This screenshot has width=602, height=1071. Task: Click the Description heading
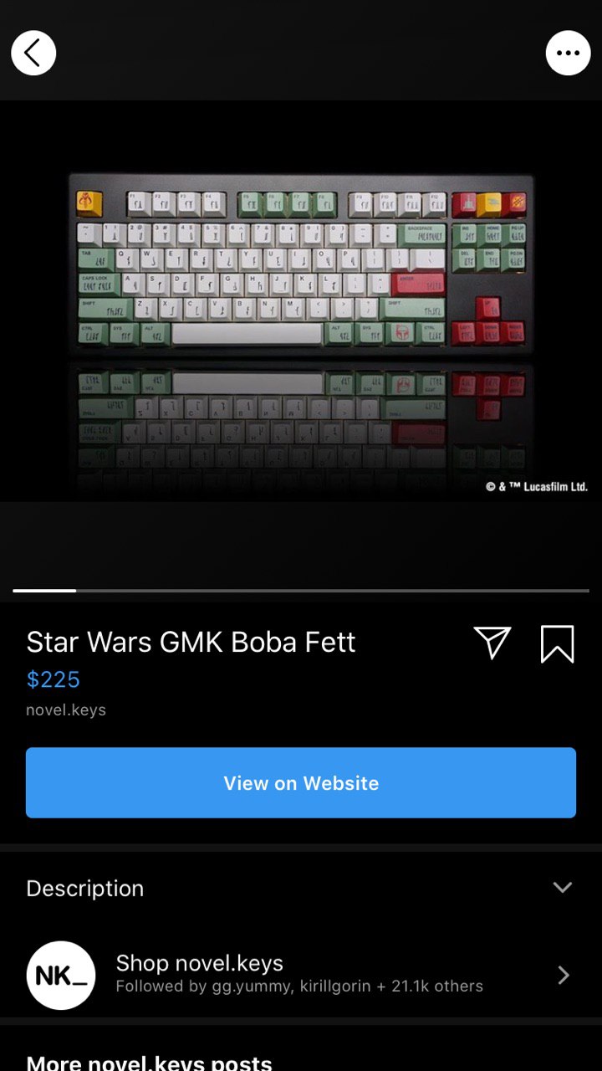pos(85,888)
